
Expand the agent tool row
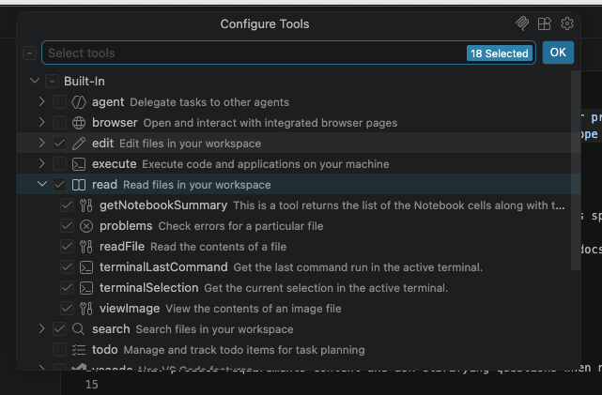tap(42, 101)
